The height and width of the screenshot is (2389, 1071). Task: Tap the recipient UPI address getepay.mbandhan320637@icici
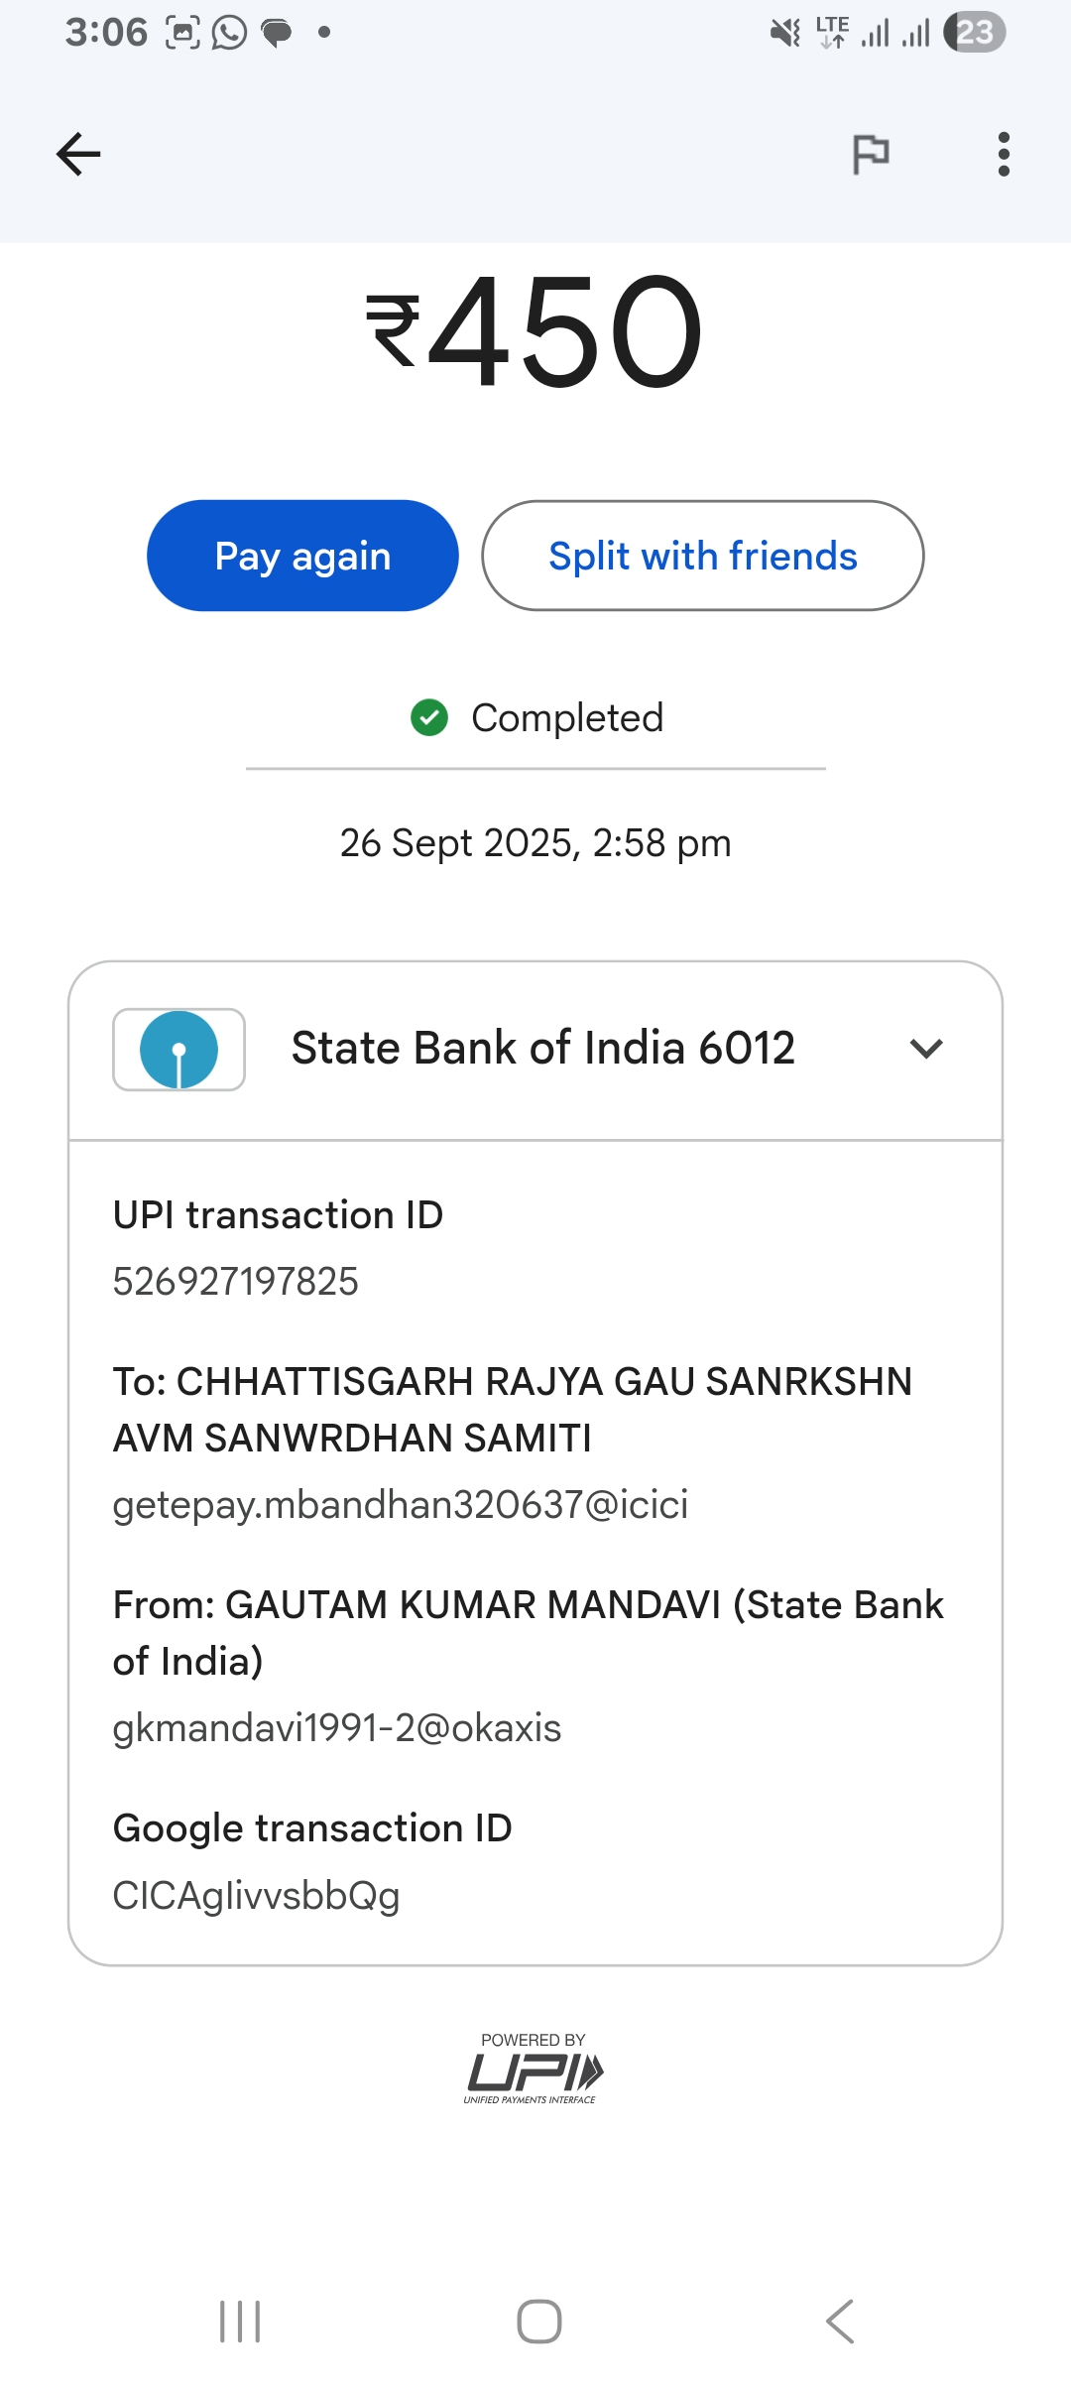click(401, 1504)
